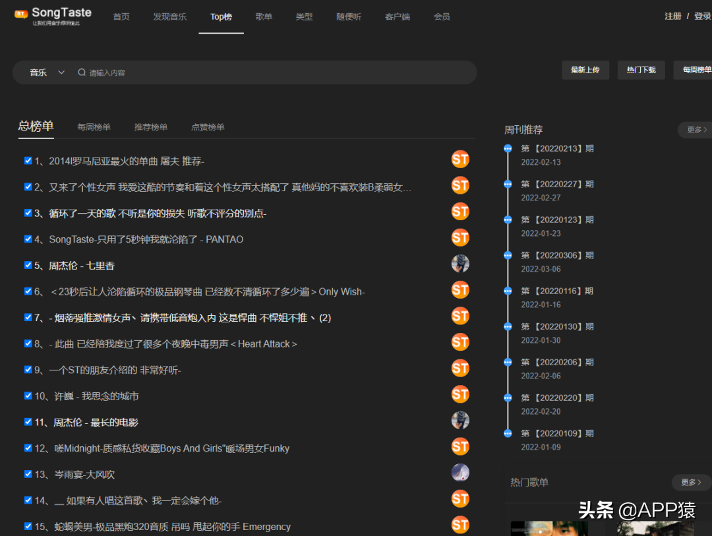Click ST avatar beside song 7
The image size is (712, 536).
click(x=460, y=316)
